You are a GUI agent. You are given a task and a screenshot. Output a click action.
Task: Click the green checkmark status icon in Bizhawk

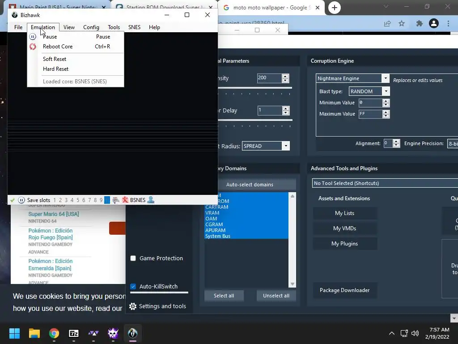tap(12, 200)
